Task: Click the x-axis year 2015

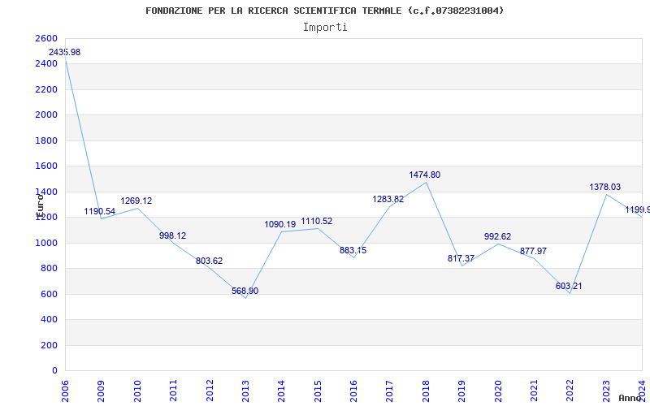Action: tap(318, 391)
